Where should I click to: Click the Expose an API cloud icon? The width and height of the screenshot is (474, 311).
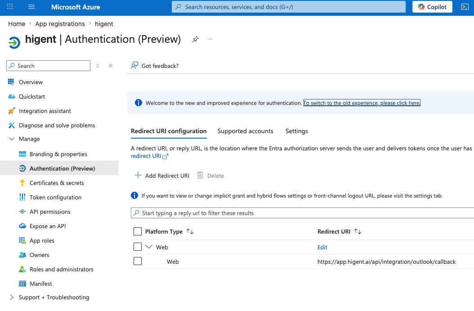22,226
